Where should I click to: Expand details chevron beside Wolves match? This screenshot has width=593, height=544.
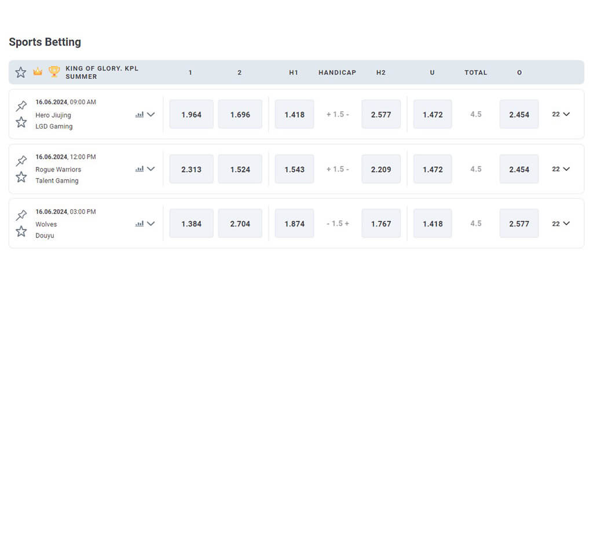click(x=151, y=224)
